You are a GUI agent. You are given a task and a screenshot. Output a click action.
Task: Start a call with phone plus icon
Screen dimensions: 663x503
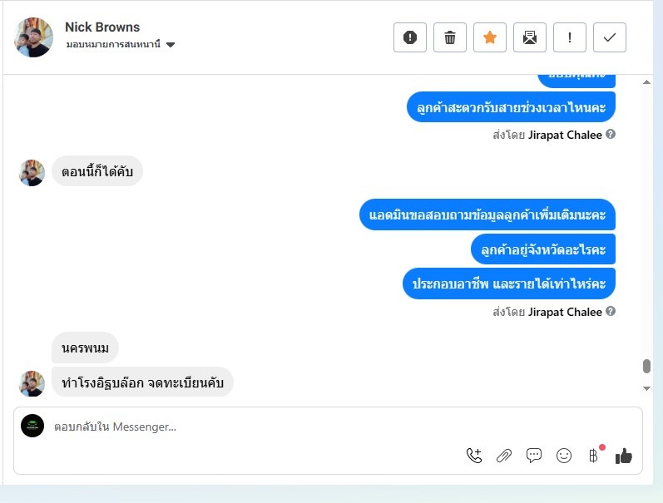474,456
